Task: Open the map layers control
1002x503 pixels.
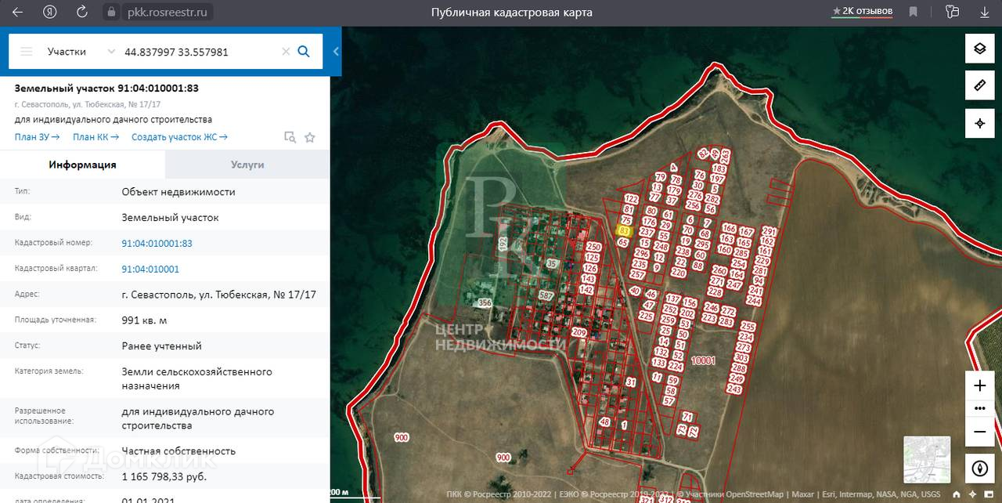Action: coord(979,49)
